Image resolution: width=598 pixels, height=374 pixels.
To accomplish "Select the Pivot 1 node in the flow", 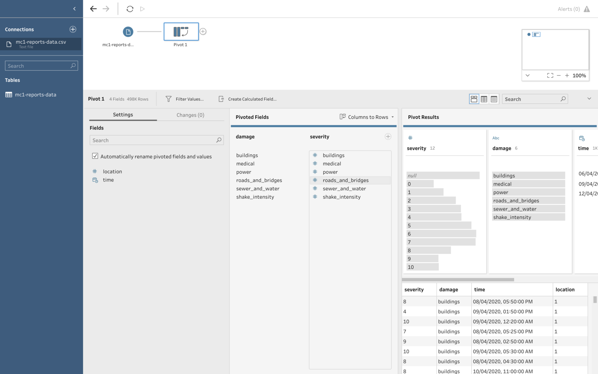I will [181, 31].
